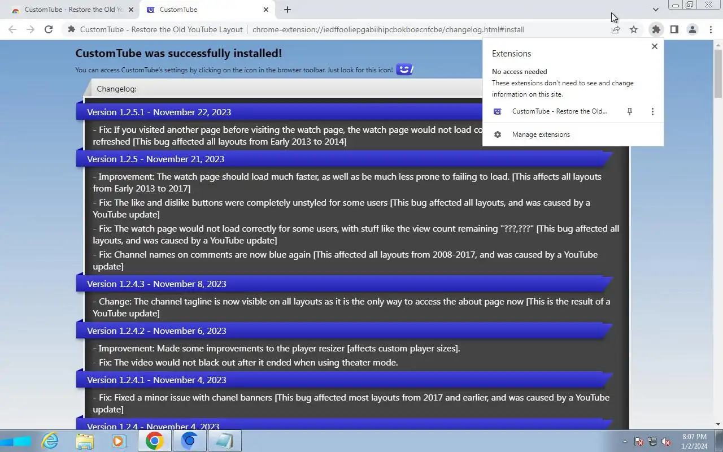Viewport: 723px width, 452px height.
Task: Click the browser back arrow
Action: (x=12, y=29)
